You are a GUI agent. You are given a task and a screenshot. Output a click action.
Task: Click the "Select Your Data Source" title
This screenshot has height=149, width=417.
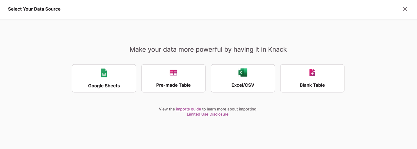[x=34, y=9]
